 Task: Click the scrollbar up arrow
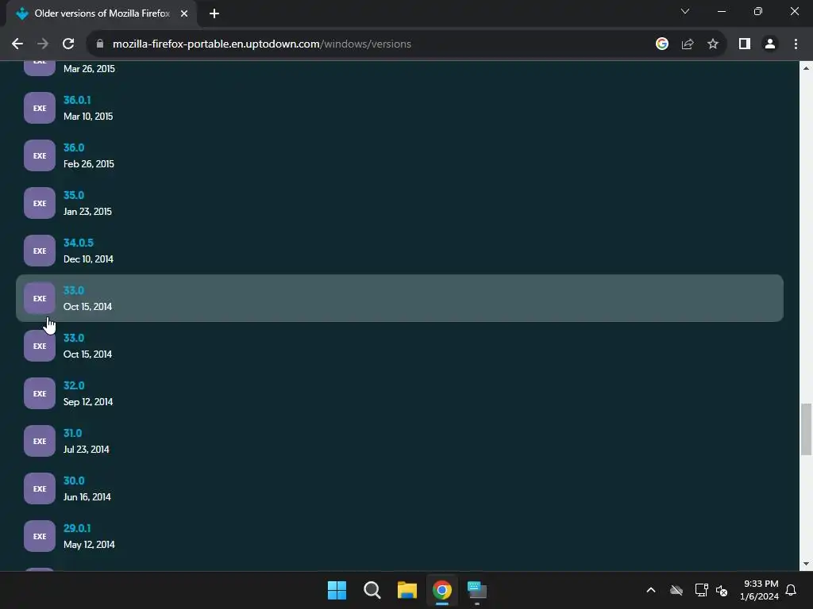tap(806, 68)
